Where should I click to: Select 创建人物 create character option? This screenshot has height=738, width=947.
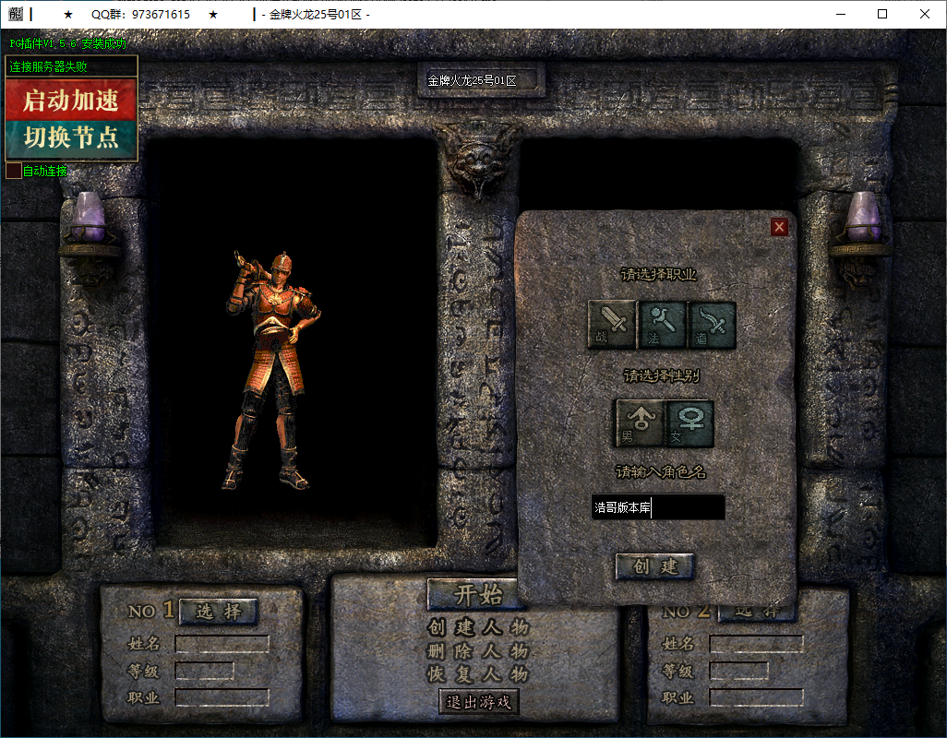tap(478, 627)
